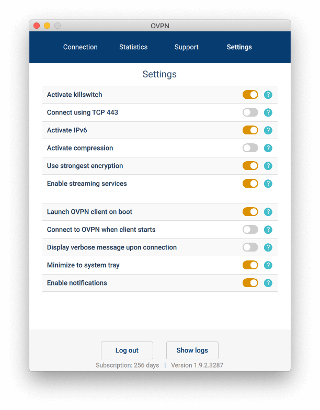
Task: Click help icon for Launch OVPN client on boot
Action: click(268, 212)
